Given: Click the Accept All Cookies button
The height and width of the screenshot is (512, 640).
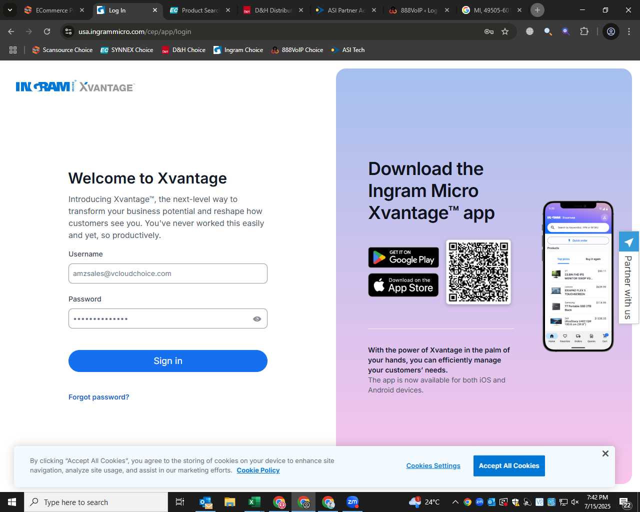Looking at the screenshot, I should [509, 465].
